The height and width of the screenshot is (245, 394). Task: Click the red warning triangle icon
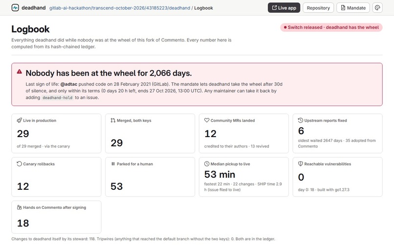[x=20, y=72]
